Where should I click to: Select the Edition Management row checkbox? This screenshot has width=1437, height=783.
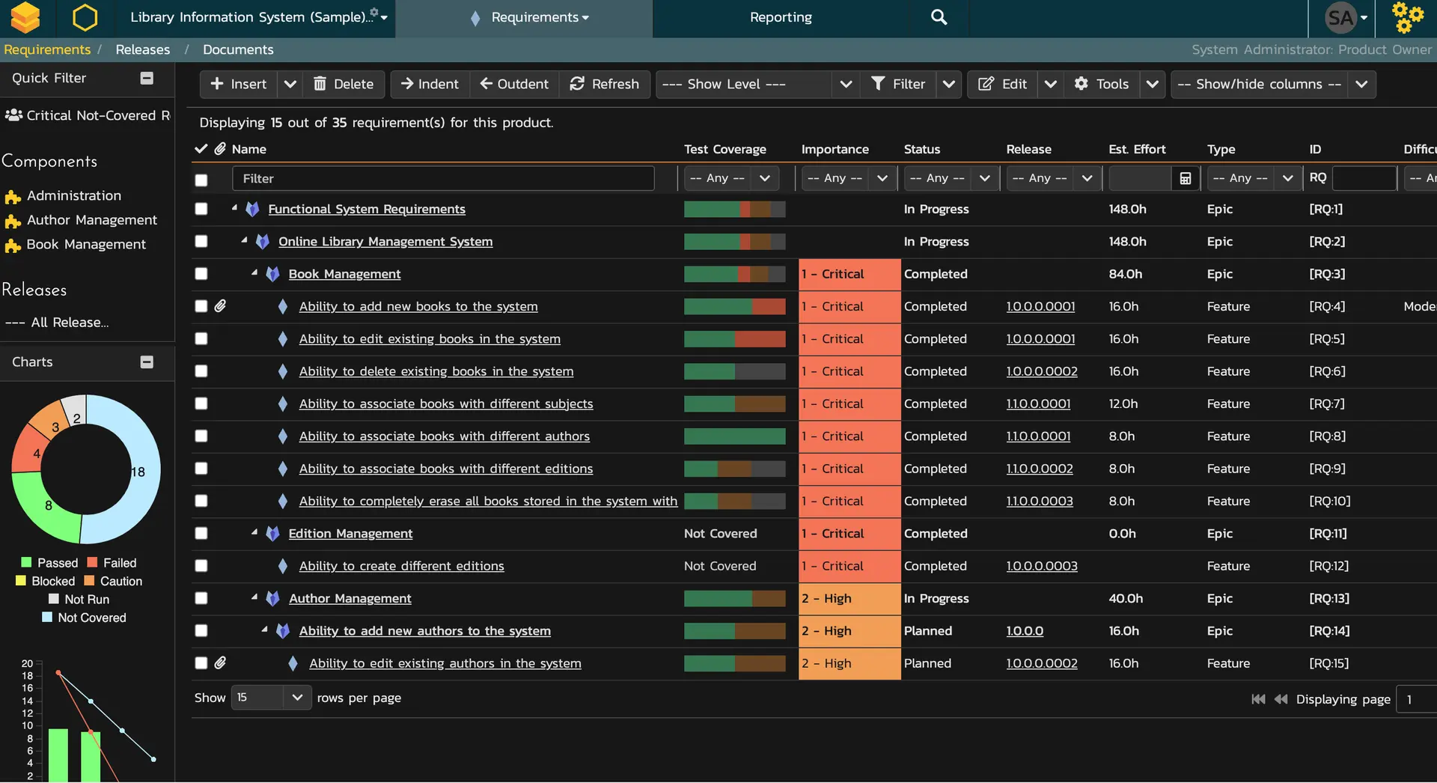201,534
